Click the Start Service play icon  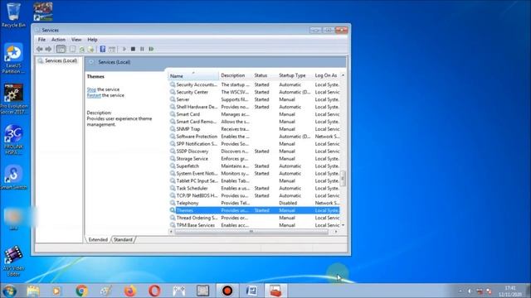[124, 49]
